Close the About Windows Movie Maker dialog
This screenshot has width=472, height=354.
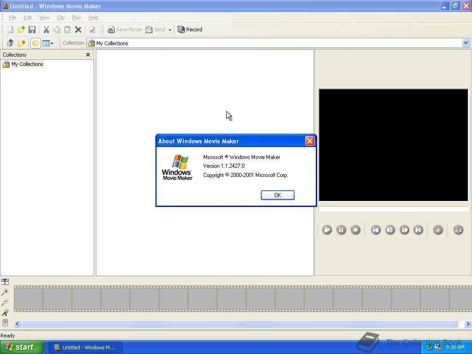pos(310,141)
